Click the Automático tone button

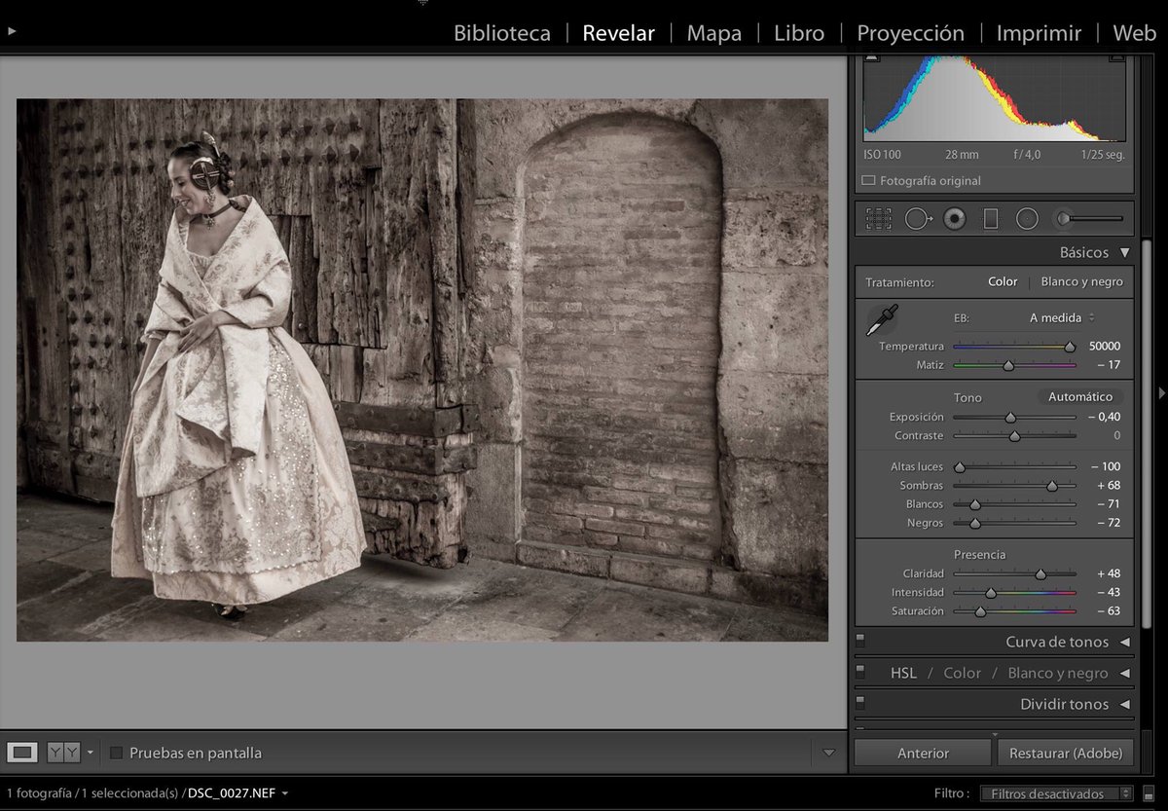(1079, 396)
